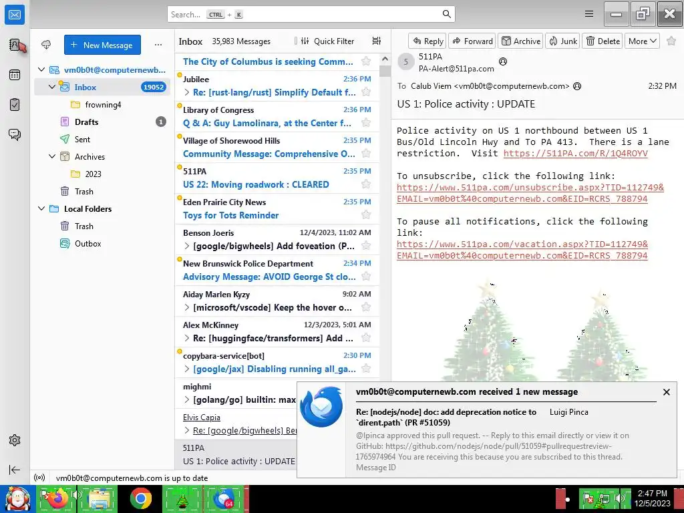Open the More actions dropdown
The width and height of the screenshot is (684, 513).
pyautogui.click(x=642, y=41)
